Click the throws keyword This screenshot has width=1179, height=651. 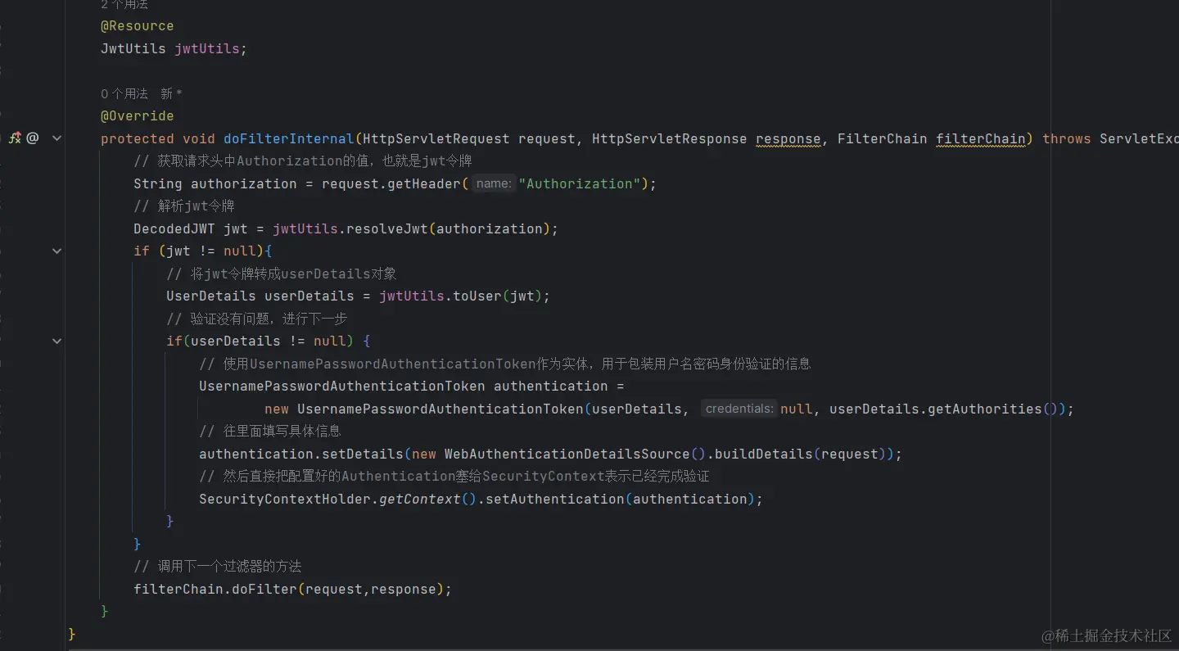tap(1067, 138)
